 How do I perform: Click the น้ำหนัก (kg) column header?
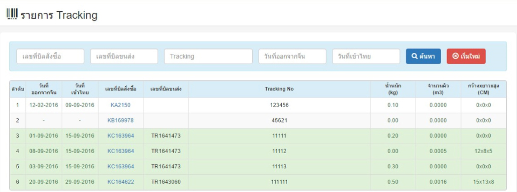tap(393, 89)
